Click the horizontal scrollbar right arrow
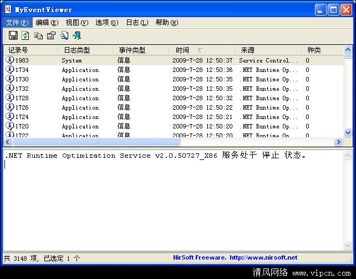Screen dimensions: 356x279 coord(338,142)
